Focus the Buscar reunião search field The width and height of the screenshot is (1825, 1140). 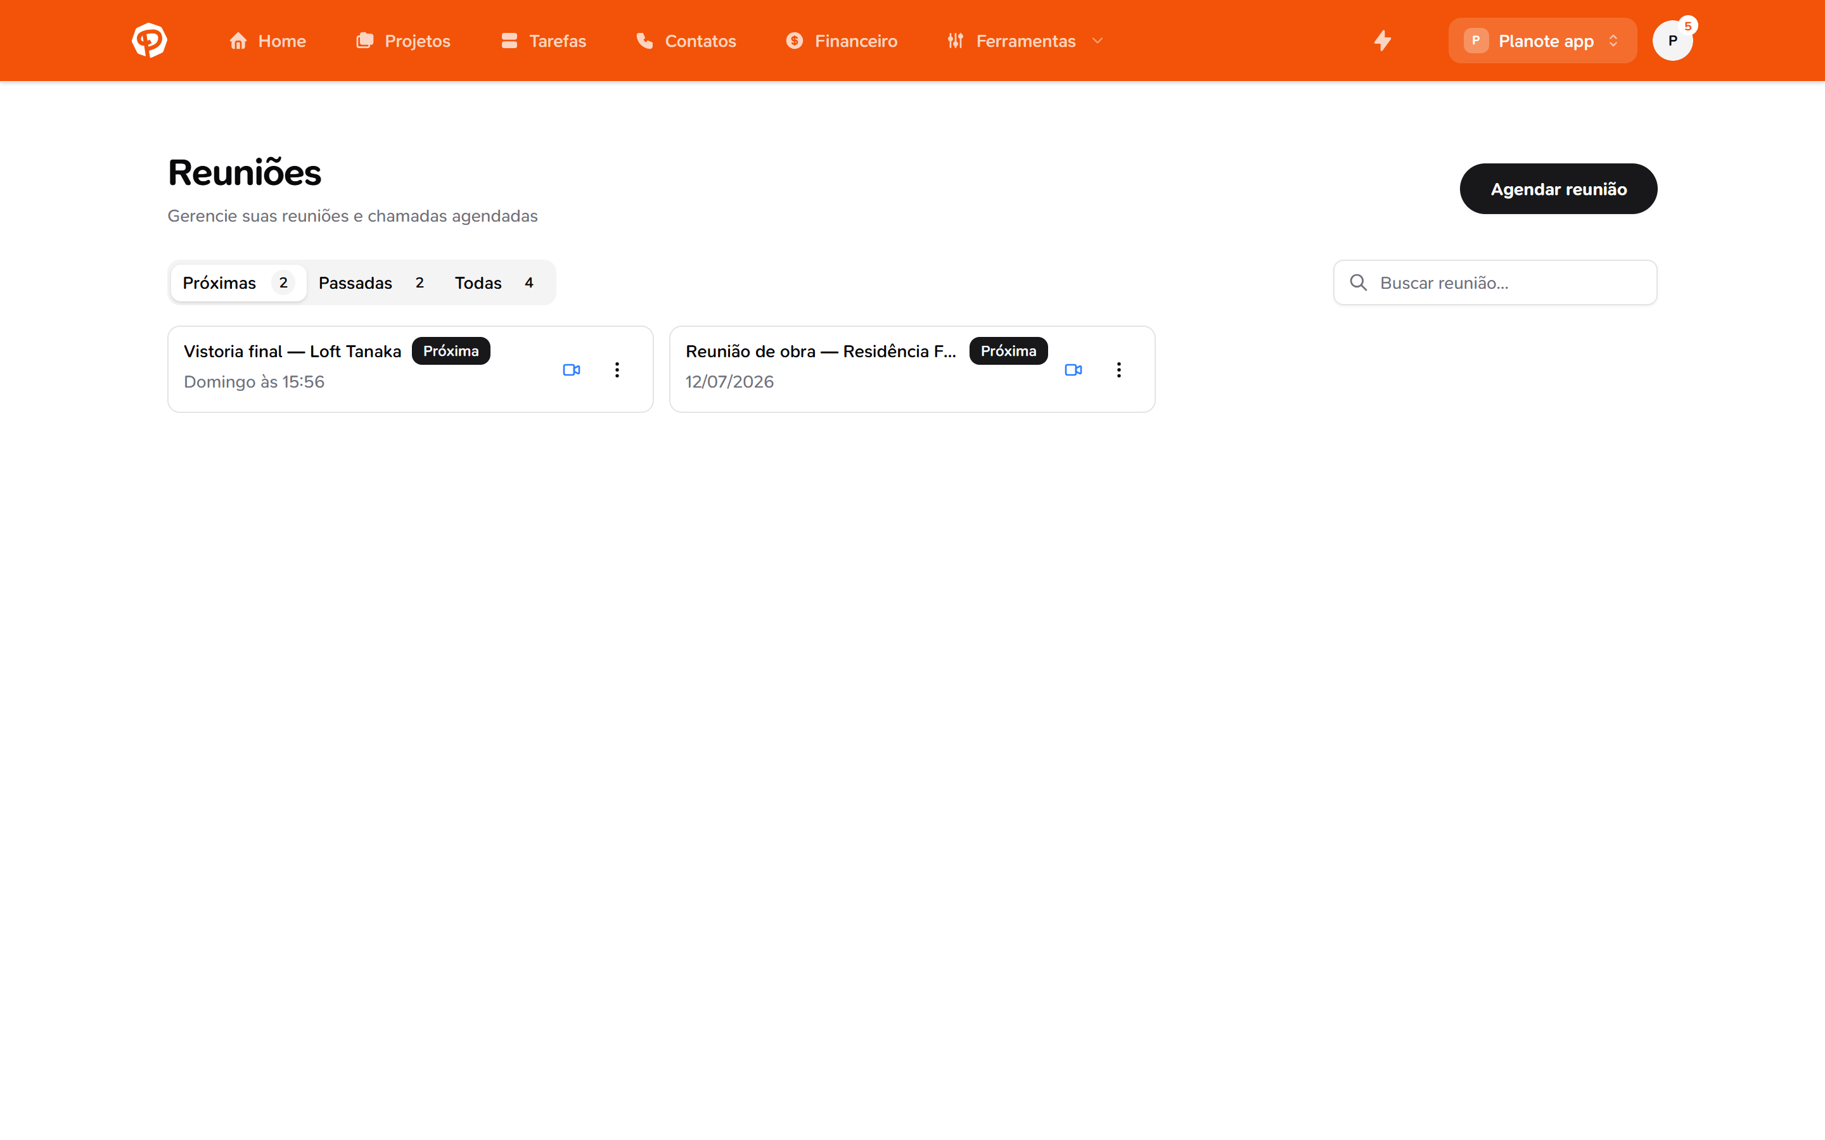(x=1495, y=282)
